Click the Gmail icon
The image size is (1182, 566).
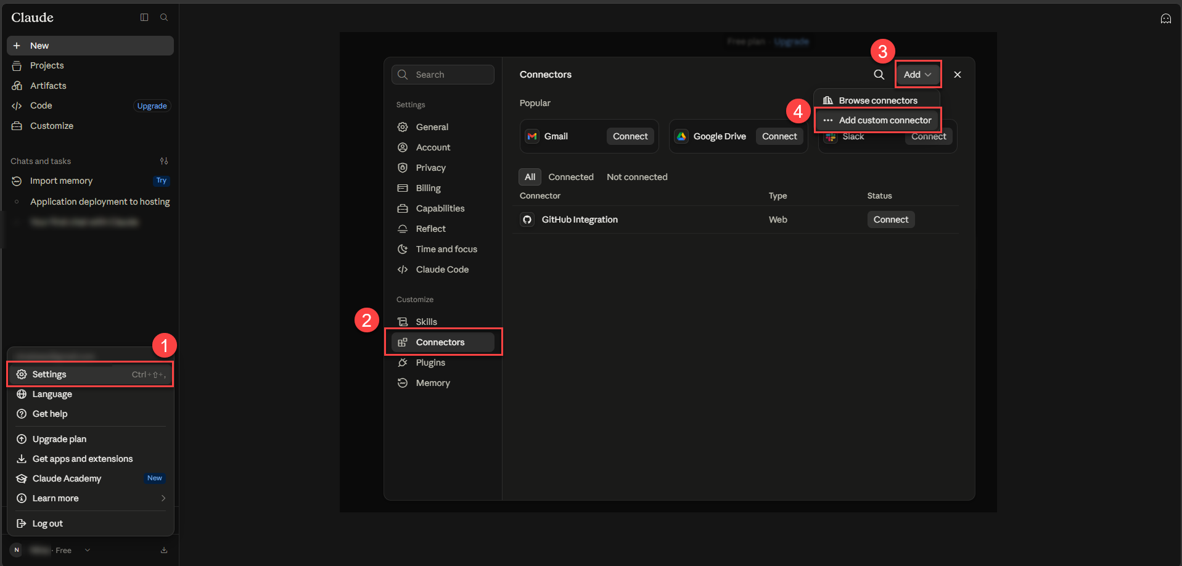[x=532, y=136]
